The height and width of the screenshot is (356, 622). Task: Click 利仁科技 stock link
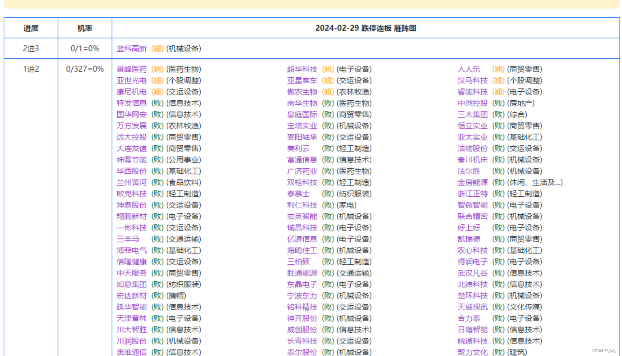tap(302, 205)
